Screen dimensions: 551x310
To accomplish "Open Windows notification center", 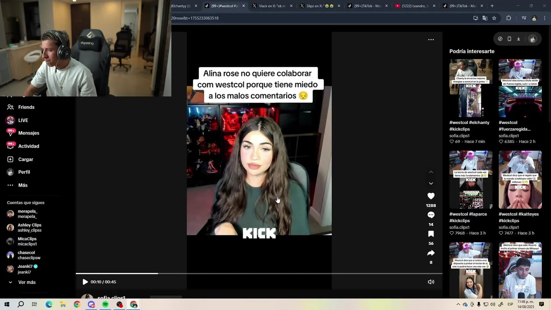I will point(542,304).
